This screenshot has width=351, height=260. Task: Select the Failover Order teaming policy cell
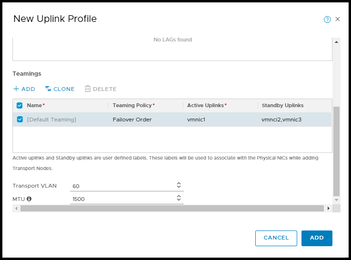pos(132,120)
